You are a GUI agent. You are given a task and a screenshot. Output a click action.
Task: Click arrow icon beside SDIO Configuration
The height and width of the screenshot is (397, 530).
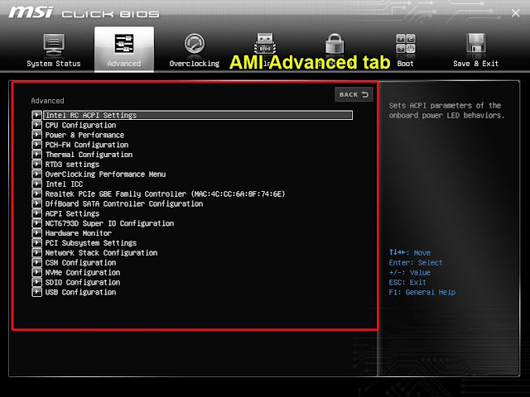coord(36,282)
